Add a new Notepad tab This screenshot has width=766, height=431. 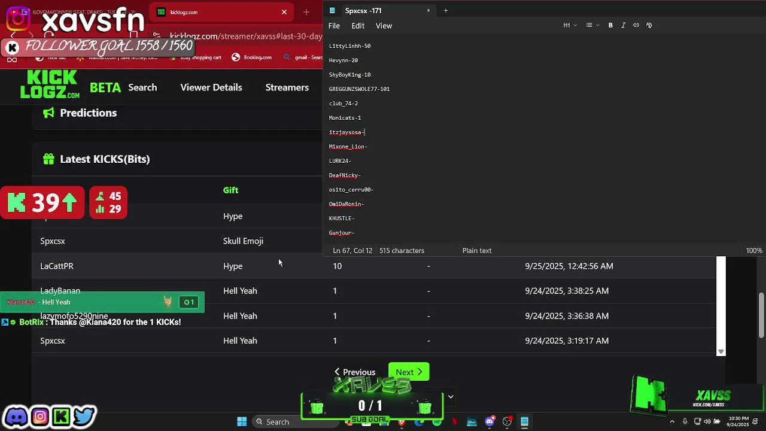446,11
